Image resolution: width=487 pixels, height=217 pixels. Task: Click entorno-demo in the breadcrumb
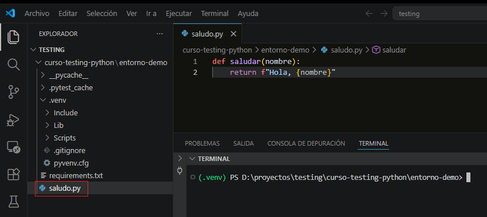(285, 50)
